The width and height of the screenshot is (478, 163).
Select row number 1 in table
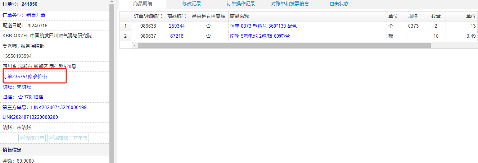pyautogui.click(x=125, y=26)
